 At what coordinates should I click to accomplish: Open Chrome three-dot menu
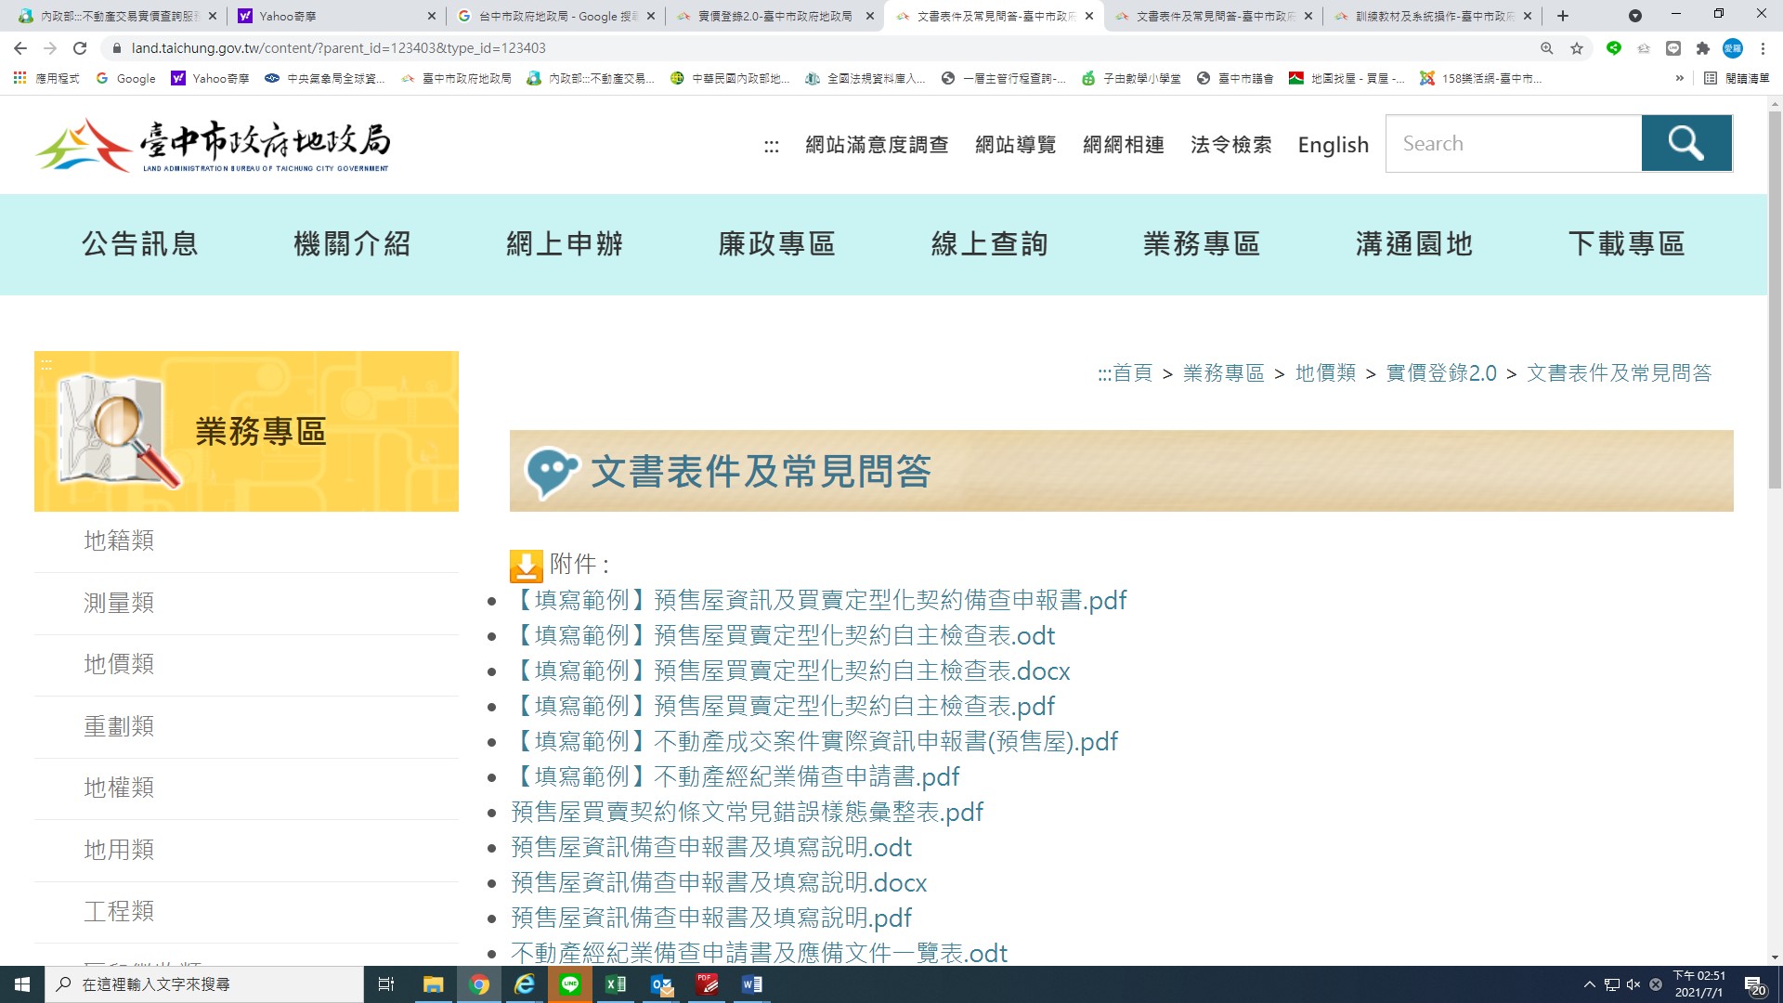pyautogui.click(x=1763, y=48)
